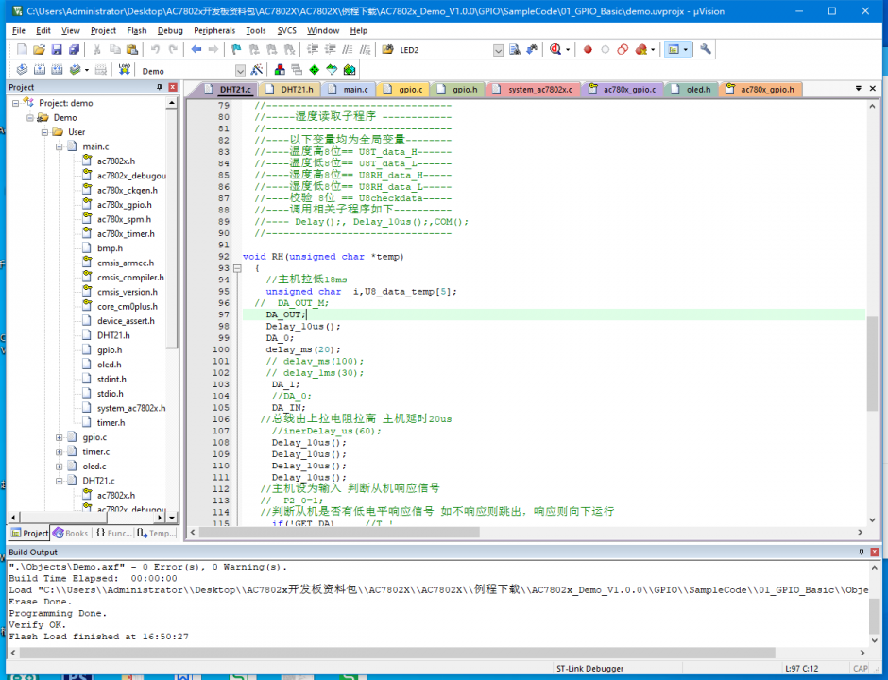Click the Open file folder icon
The width and height of the screenshot is (888, 680).
click(x=39, y=50)
